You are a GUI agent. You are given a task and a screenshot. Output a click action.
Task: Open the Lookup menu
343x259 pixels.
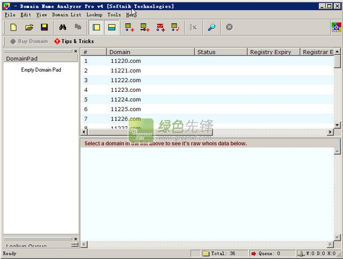(94, 15)
